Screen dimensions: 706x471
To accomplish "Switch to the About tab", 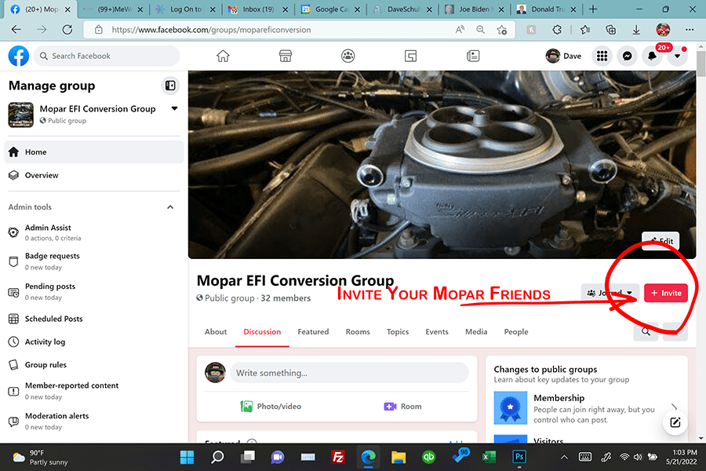I will click(x=216, y=332).
